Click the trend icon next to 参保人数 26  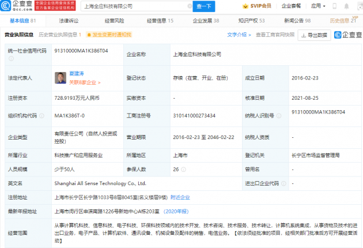click(x=184, y=170)
